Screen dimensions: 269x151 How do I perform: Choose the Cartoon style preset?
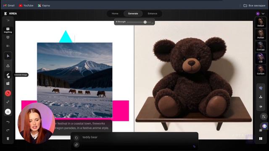pyautogui.click(x=261, y=70)
